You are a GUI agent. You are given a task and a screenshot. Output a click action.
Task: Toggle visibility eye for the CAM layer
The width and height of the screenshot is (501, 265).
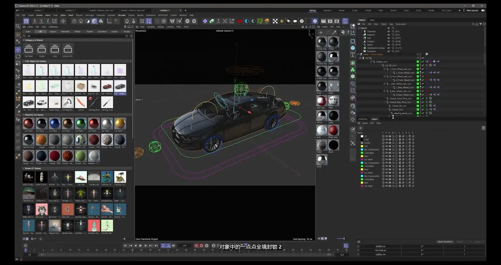(386, 140)
